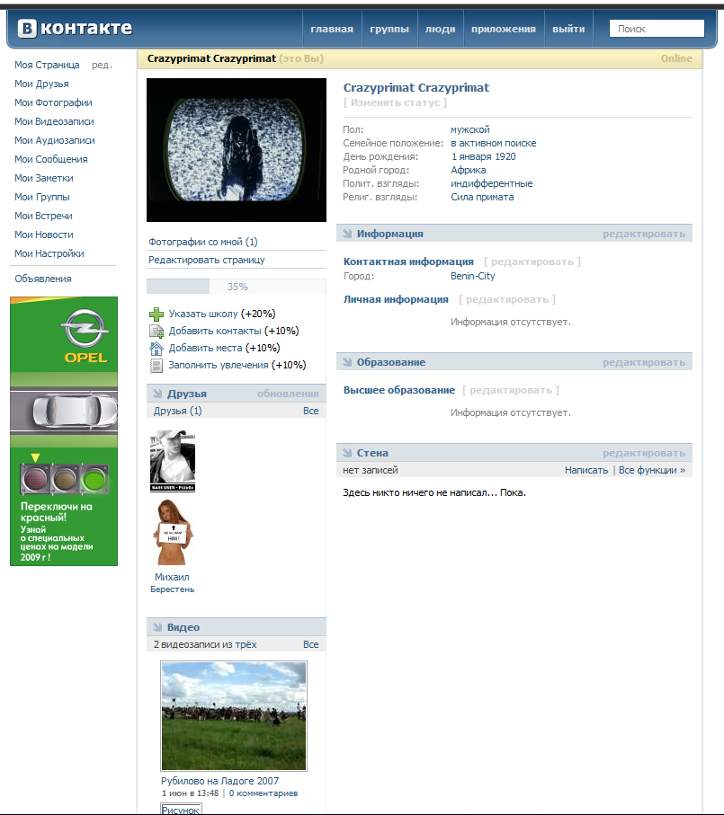Go to Моя Страница in sidebar
The image size is (724, 815).
tap(47, 65)
